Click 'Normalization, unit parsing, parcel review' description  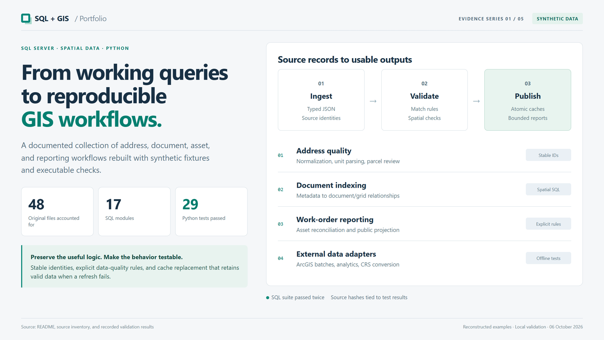point(348,161)
